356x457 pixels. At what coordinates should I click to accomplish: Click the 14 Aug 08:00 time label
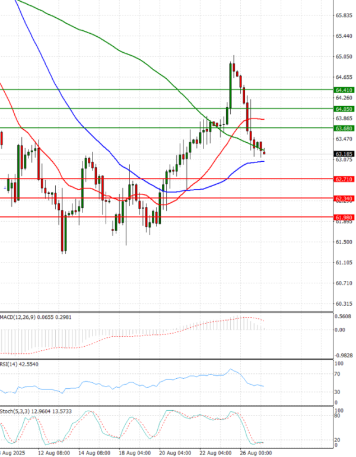tap(94, 453)
